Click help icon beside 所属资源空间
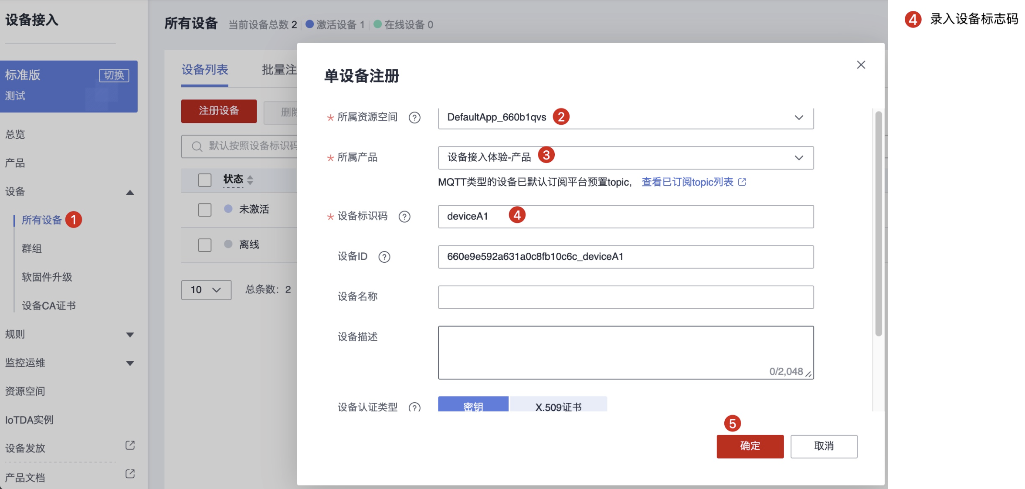This screenshot has height=489, width=1025. click(414, 118)
